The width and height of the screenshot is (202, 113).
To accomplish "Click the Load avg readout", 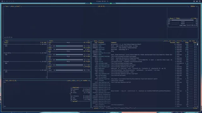I will (x=188, y=25).
